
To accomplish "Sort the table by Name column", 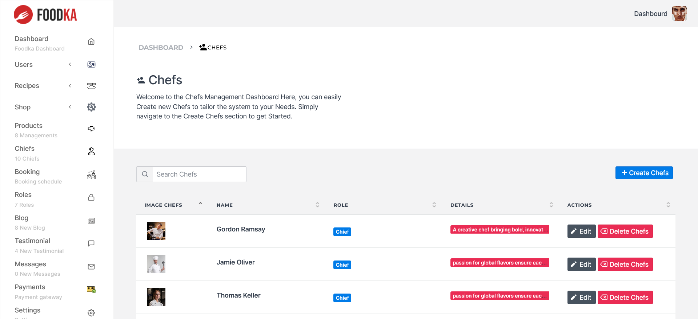I will tap(317, 205).
